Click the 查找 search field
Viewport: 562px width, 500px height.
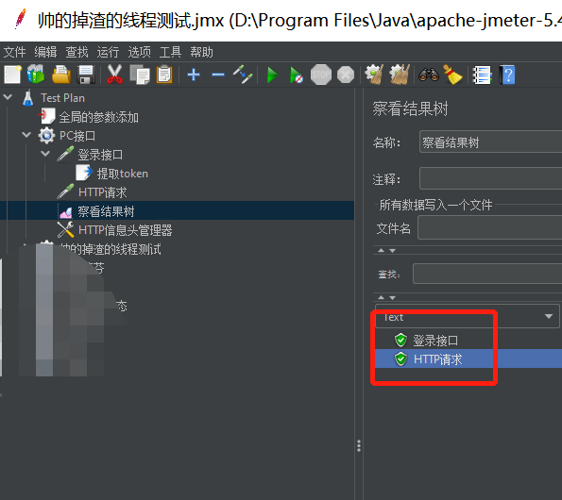click(x=487, y=274)
